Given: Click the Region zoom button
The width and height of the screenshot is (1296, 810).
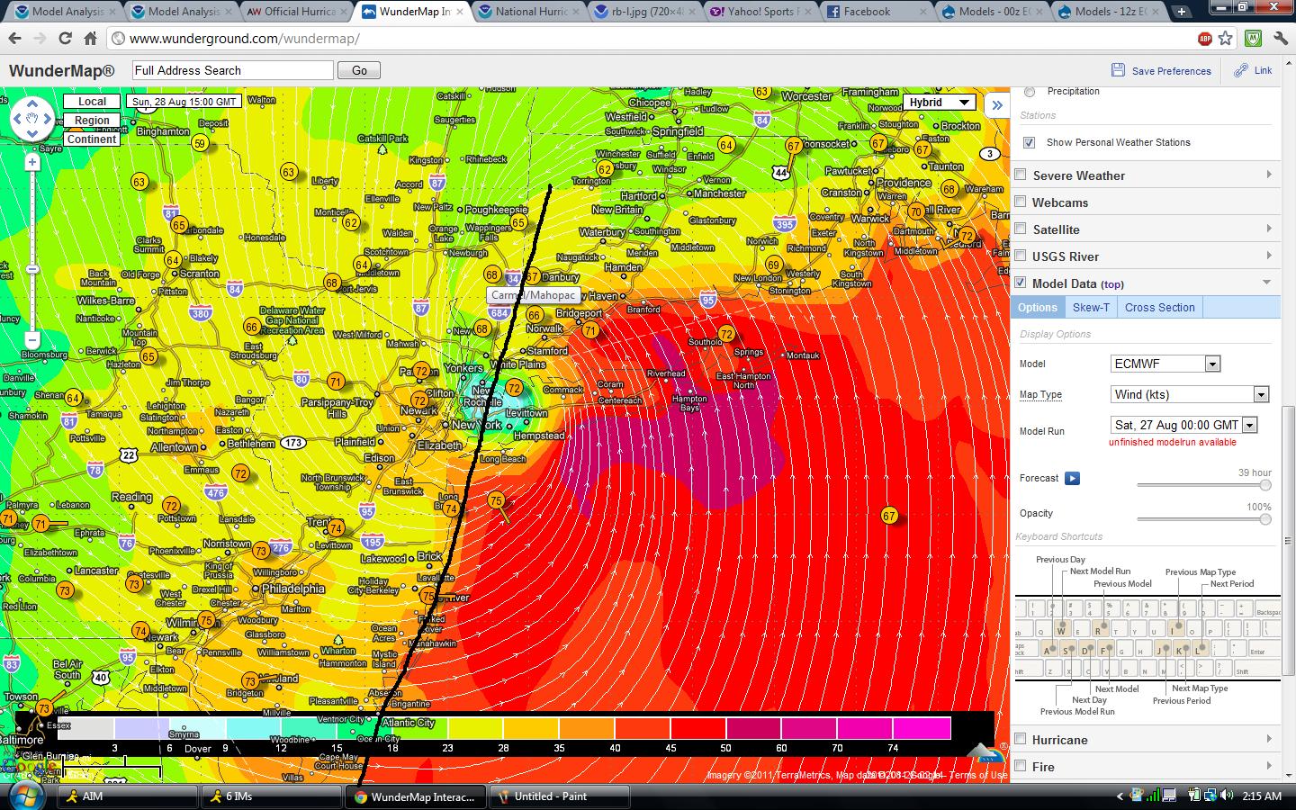Looking at the screenshot, I should coord(92,121).
